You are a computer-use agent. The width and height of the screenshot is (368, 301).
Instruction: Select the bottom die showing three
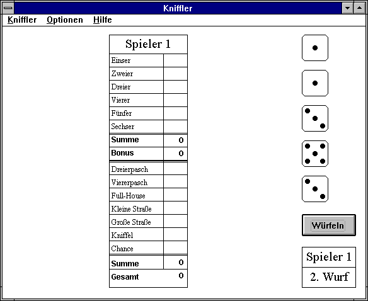315,189
